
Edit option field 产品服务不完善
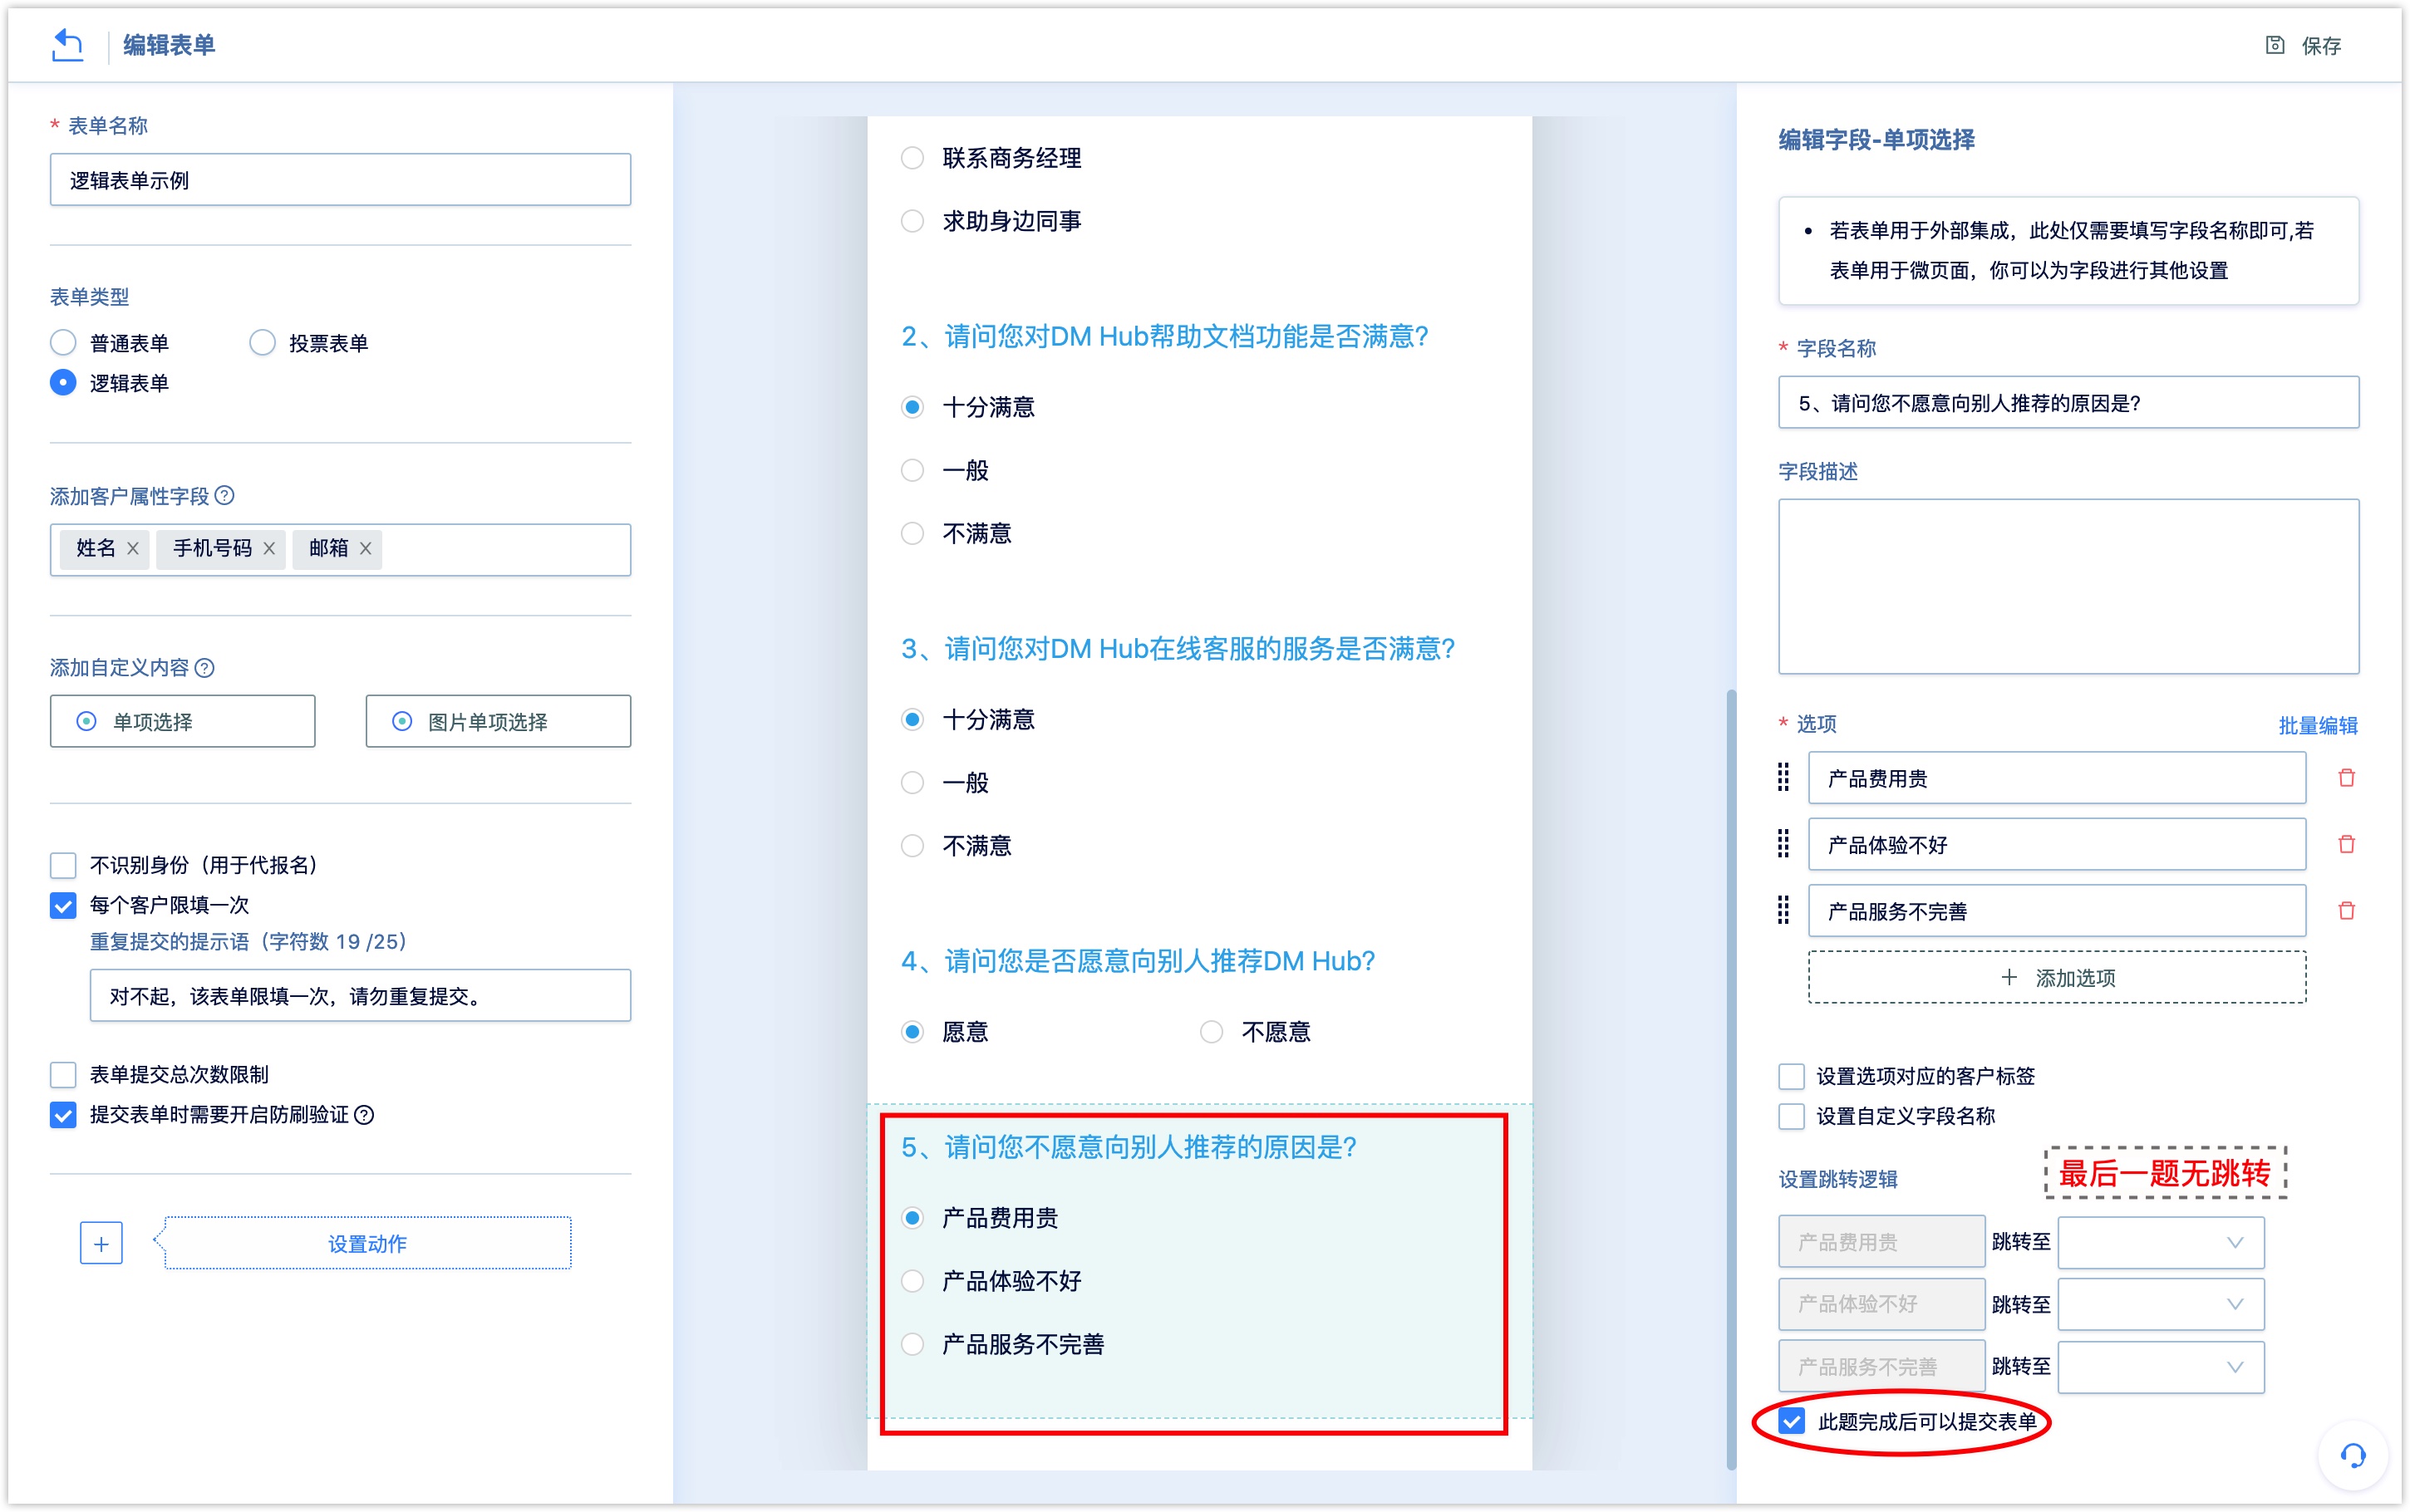click(2057, 911)
